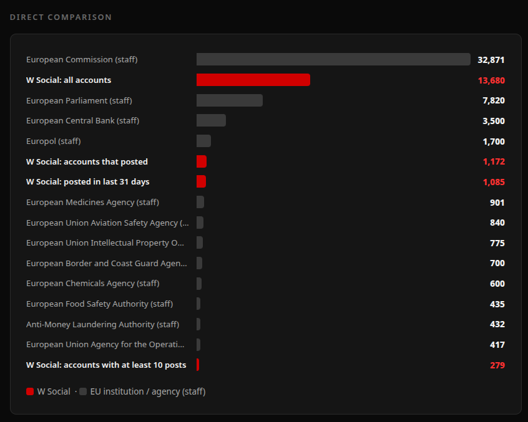Click the European Union Intellectual Property label
The image size is (528, 422).
pyautogui.click(x=105, y=242)
